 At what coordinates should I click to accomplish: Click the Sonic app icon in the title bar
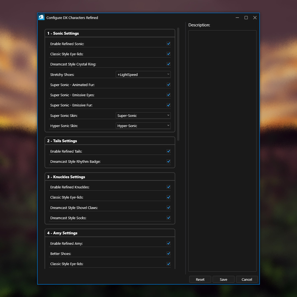tap(41, 17)
